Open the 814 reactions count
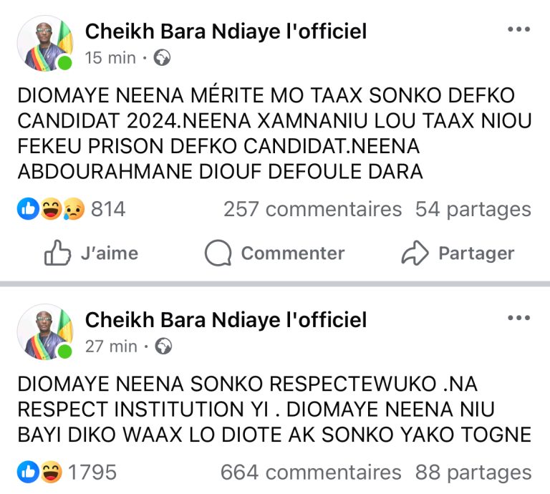This screenshot has height=494, width=550. 108,209
